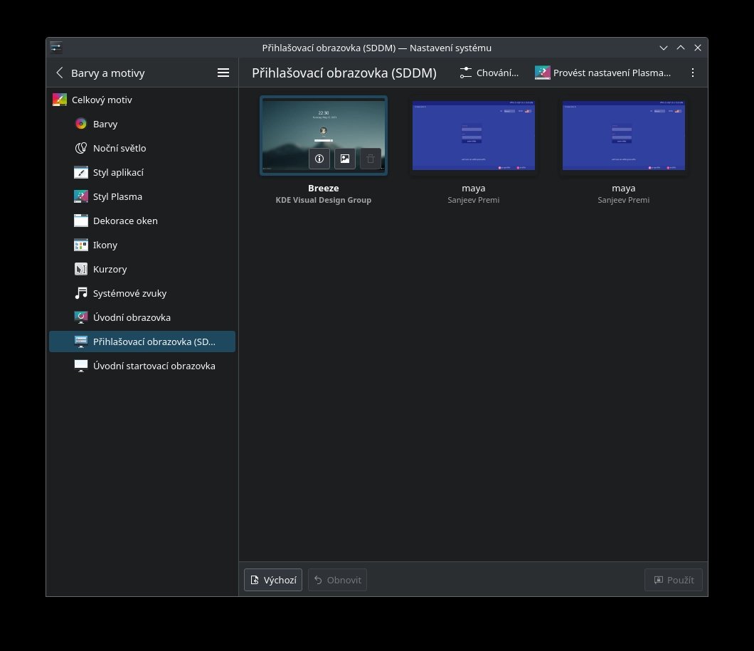
Task: Go back from Barvy a motivy
Action: 60,73
